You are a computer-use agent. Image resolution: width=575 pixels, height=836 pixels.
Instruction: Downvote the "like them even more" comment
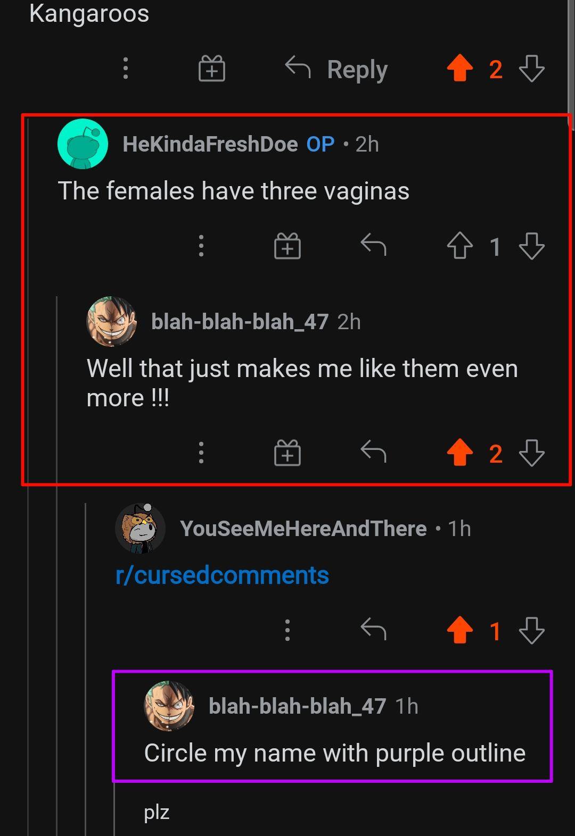coord(531,453)
